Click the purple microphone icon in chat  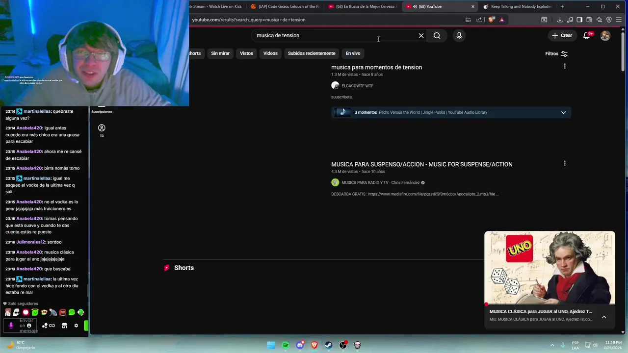click(x=11, y=326)
